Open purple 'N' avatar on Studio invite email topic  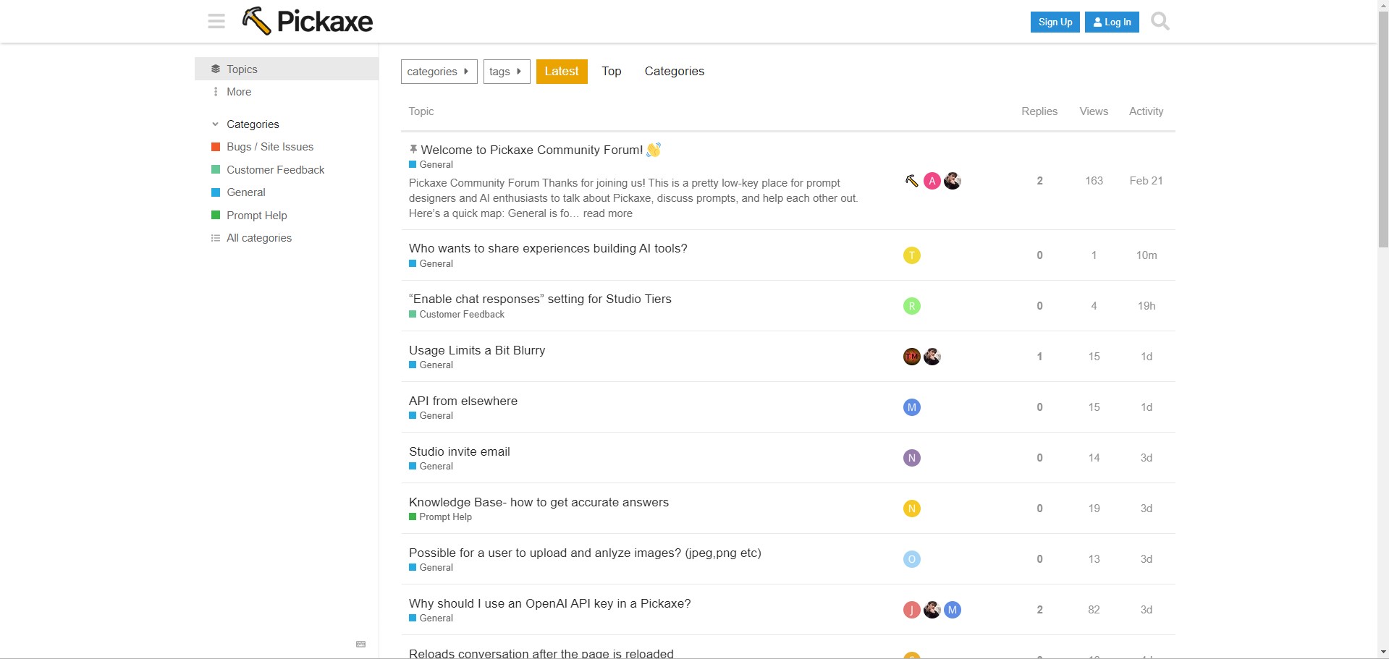click(912, 458)
